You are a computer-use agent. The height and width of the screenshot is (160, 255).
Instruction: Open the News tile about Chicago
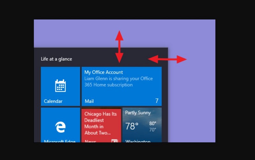pyautogui.click(x=101, y=125)
